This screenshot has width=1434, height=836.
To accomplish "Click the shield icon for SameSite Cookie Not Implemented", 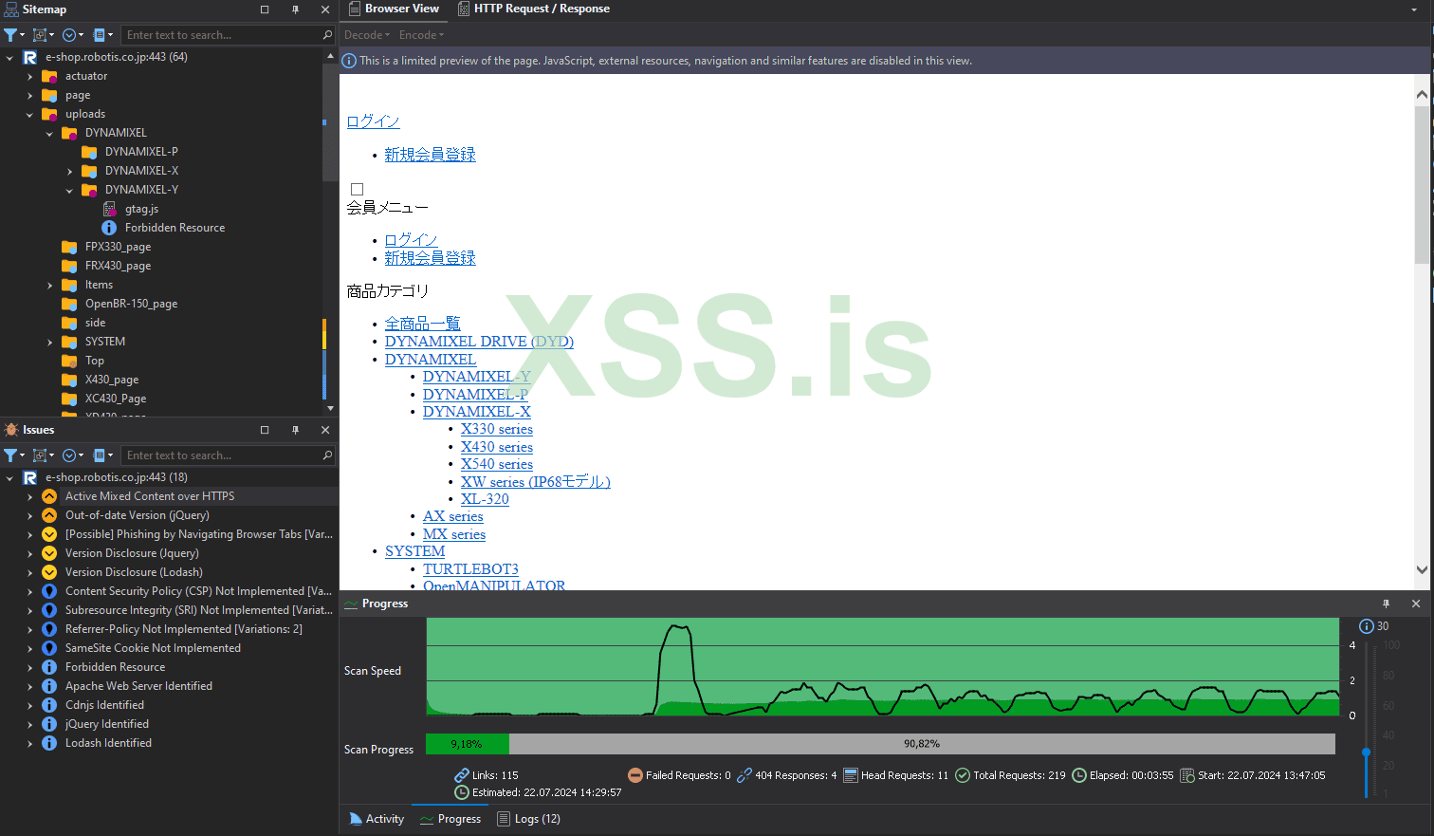I will pos(49,648).
